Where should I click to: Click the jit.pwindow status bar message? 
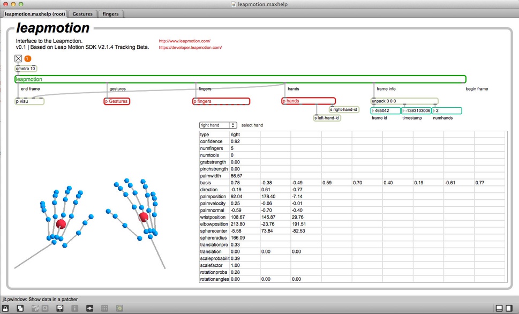tap(40, 299)
